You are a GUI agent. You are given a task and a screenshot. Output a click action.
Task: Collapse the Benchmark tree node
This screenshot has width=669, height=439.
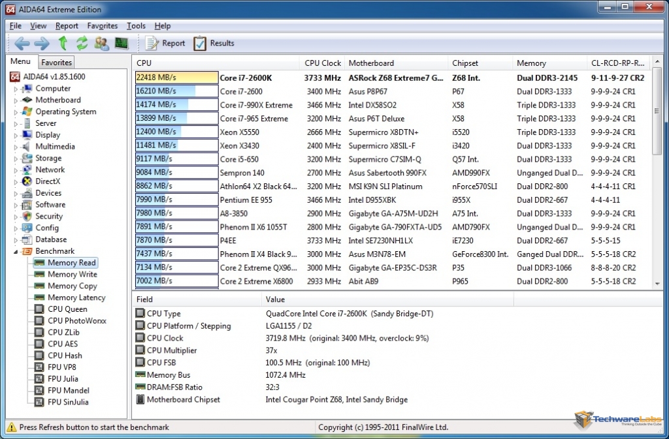tap(16, 251)
